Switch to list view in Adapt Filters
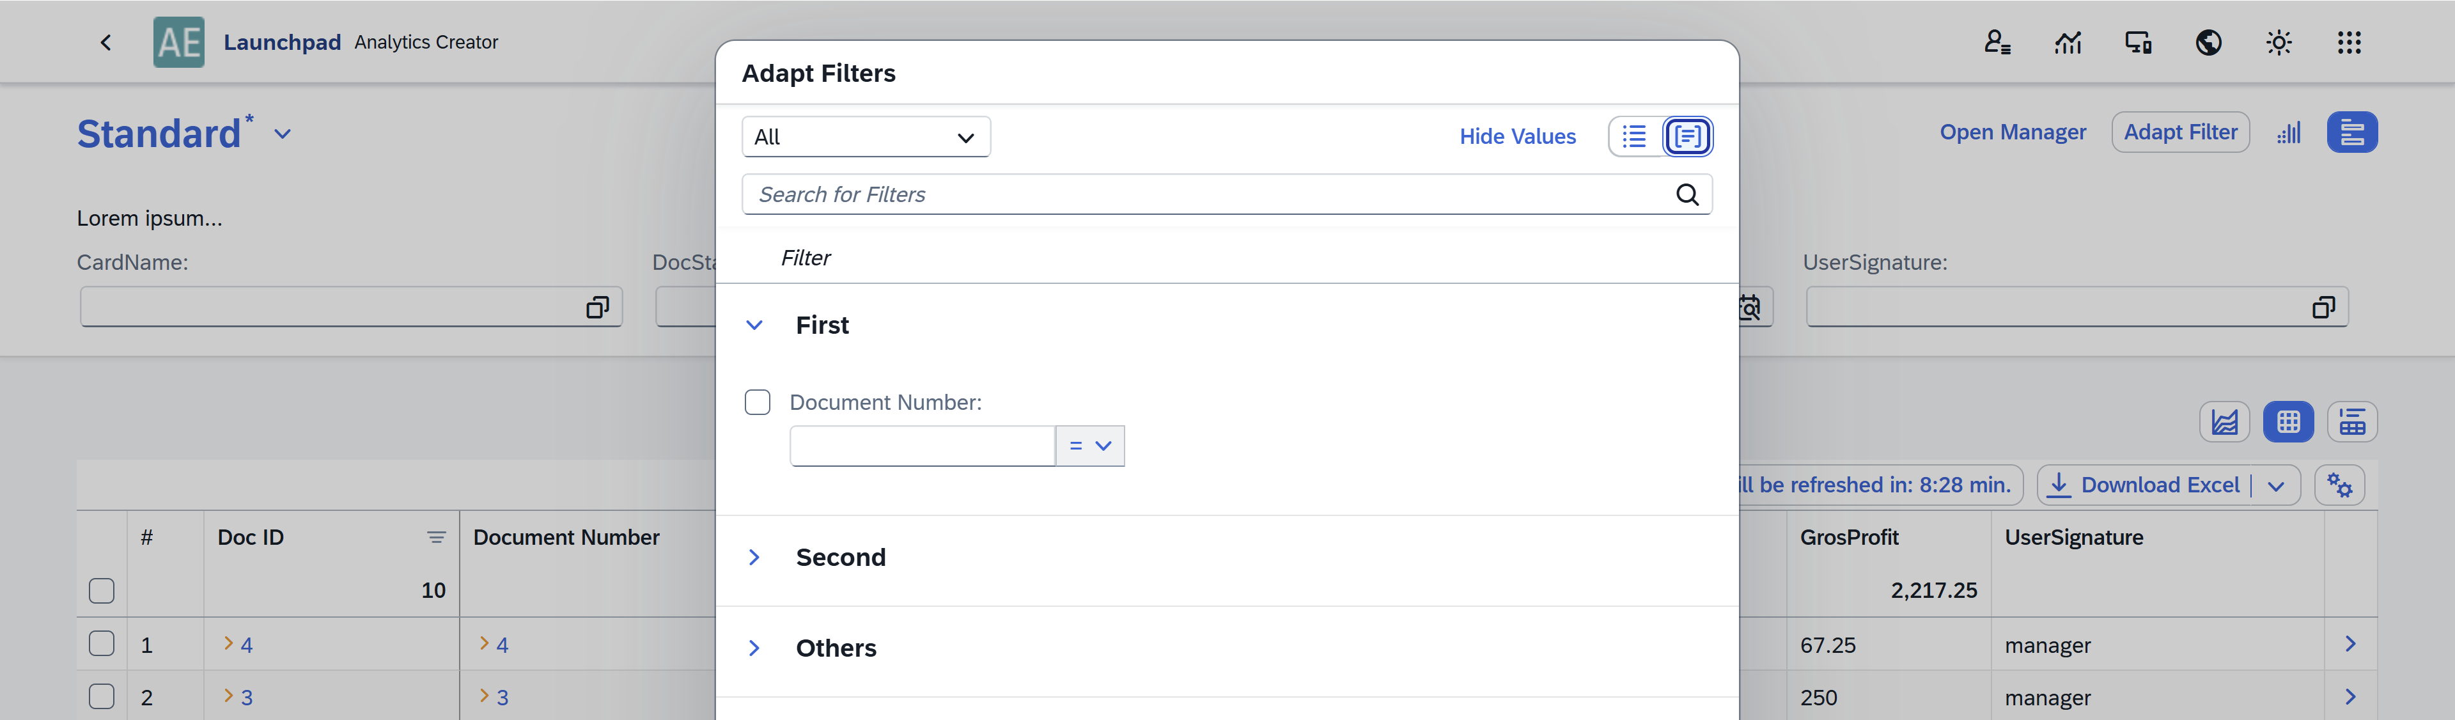This screenshot has width=2455, height=720. coord(1635,136)
